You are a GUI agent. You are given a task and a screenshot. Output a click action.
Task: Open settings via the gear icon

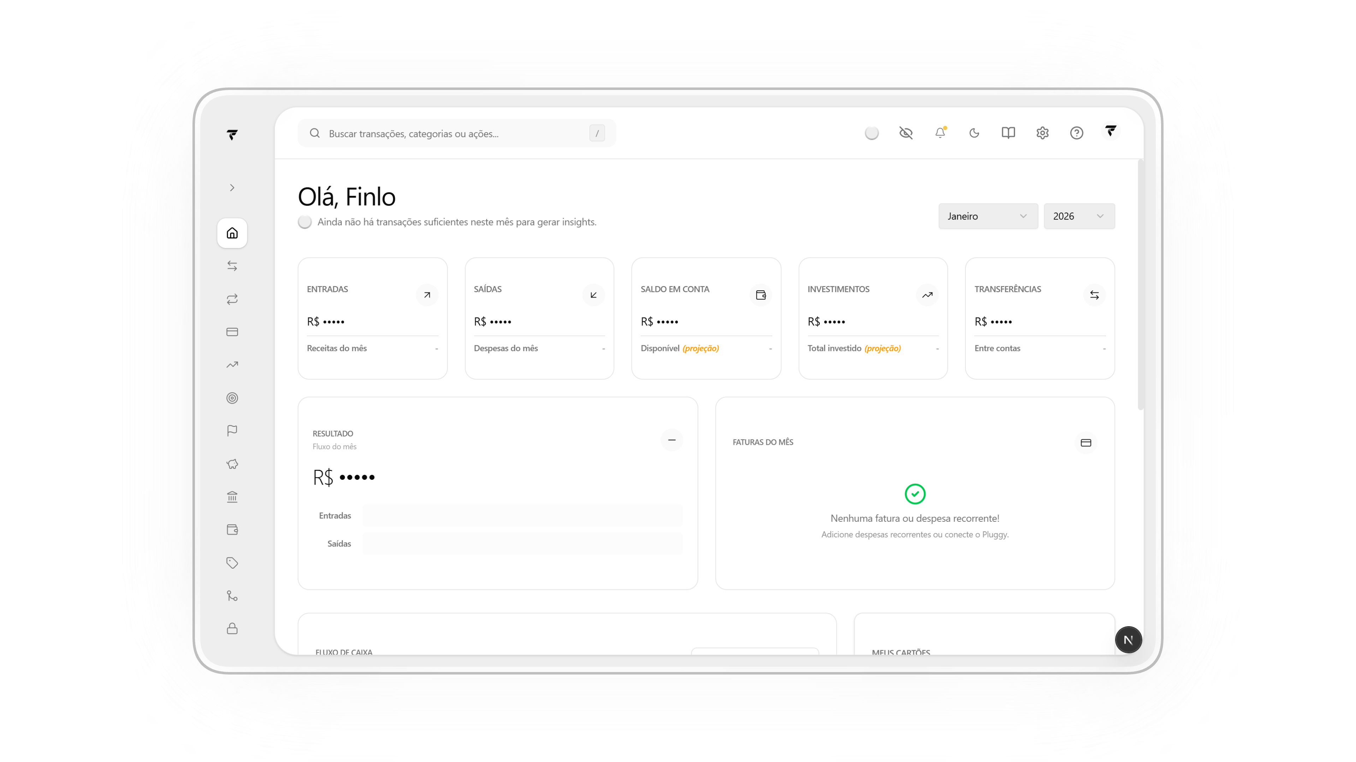(x=1042, y=133)
